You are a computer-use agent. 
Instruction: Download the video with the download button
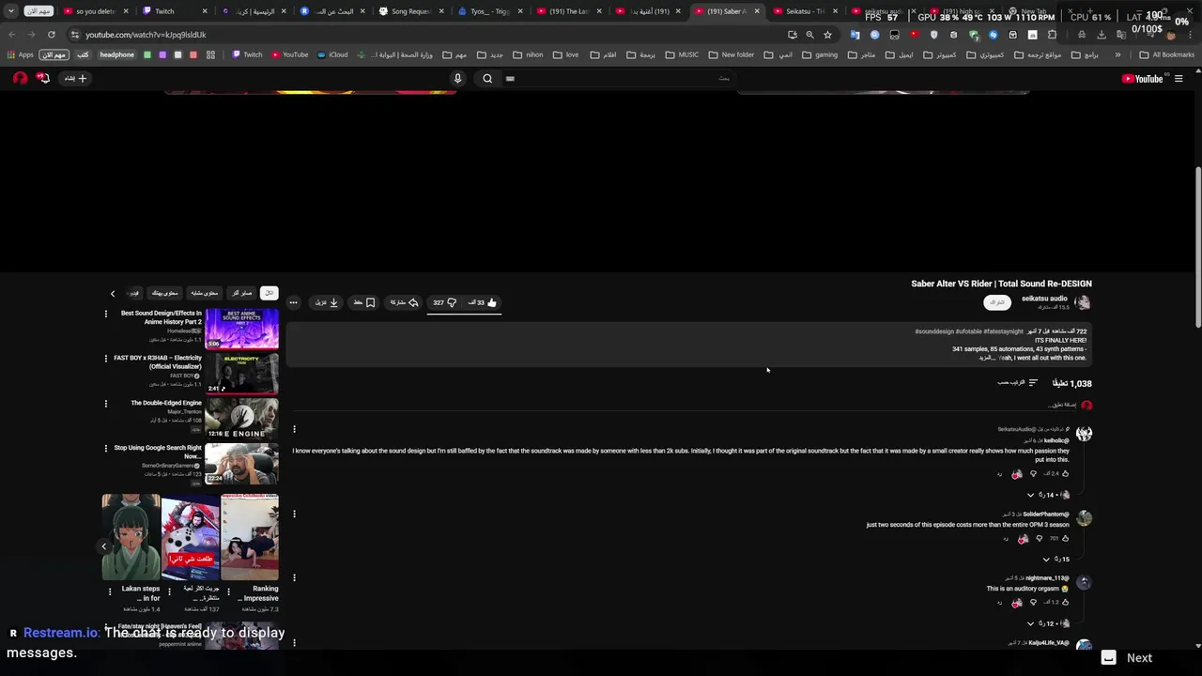coord(327,302)
